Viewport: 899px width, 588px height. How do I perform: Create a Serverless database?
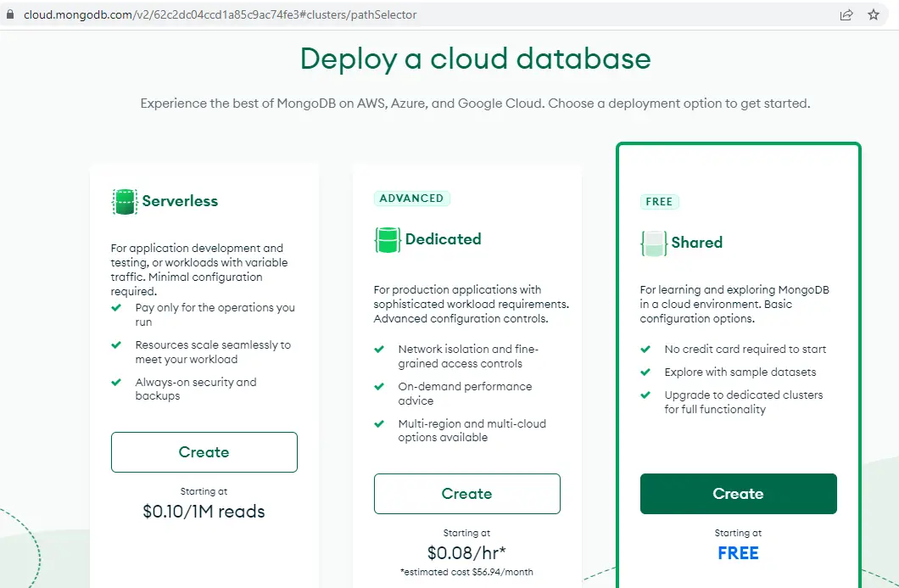pyautogui.click(x=204, y=452)
